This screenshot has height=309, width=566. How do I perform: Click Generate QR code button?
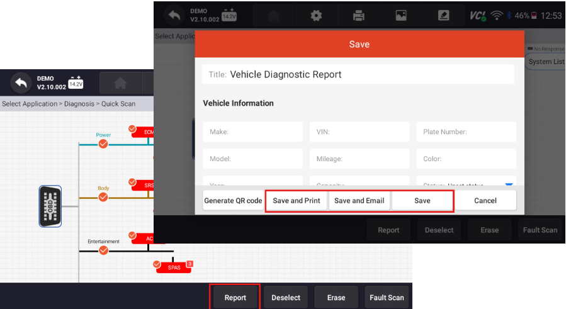(233, 201)
